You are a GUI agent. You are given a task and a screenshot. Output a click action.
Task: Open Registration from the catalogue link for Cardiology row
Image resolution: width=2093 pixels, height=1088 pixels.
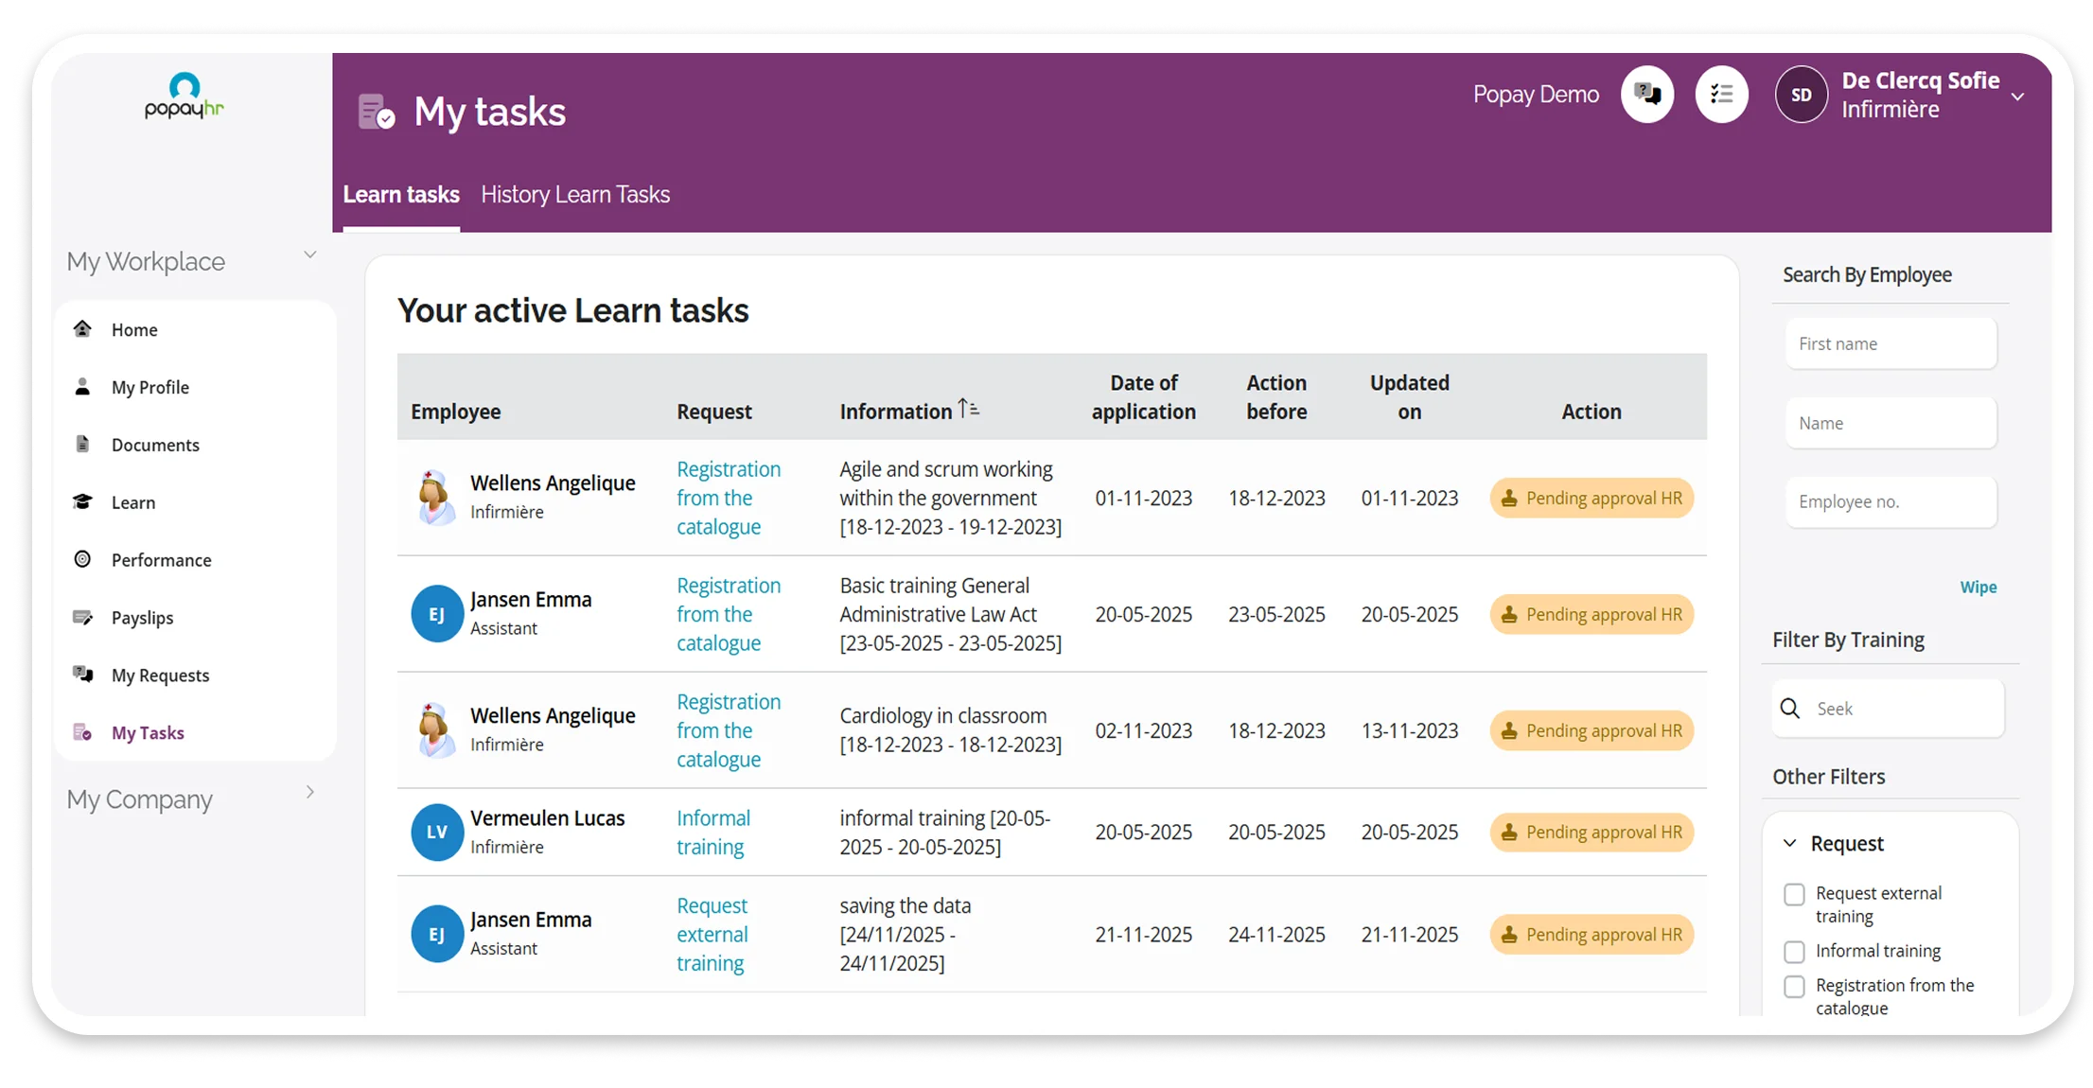(x=729, y=730)
